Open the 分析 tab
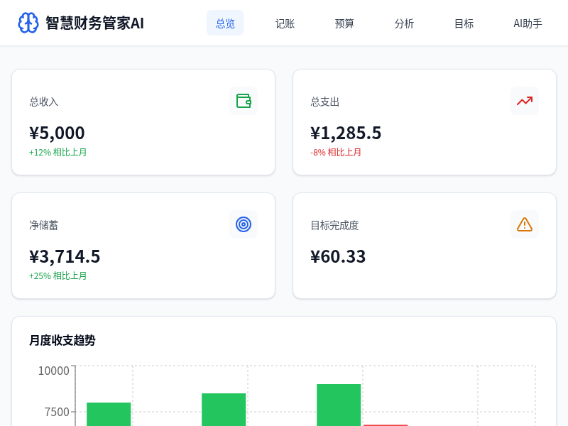 404,23
